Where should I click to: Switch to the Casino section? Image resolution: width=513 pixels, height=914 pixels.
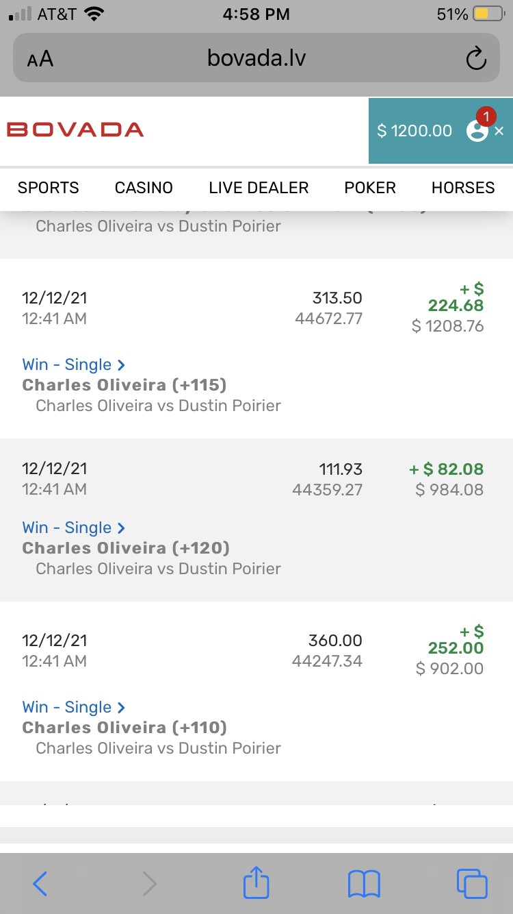[x=144, y=188]
